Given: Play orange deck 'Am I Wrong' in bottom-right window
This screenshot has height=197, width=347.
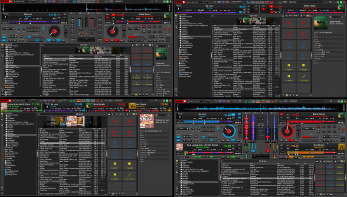Looking at the screenshot, I should (291, 157).
